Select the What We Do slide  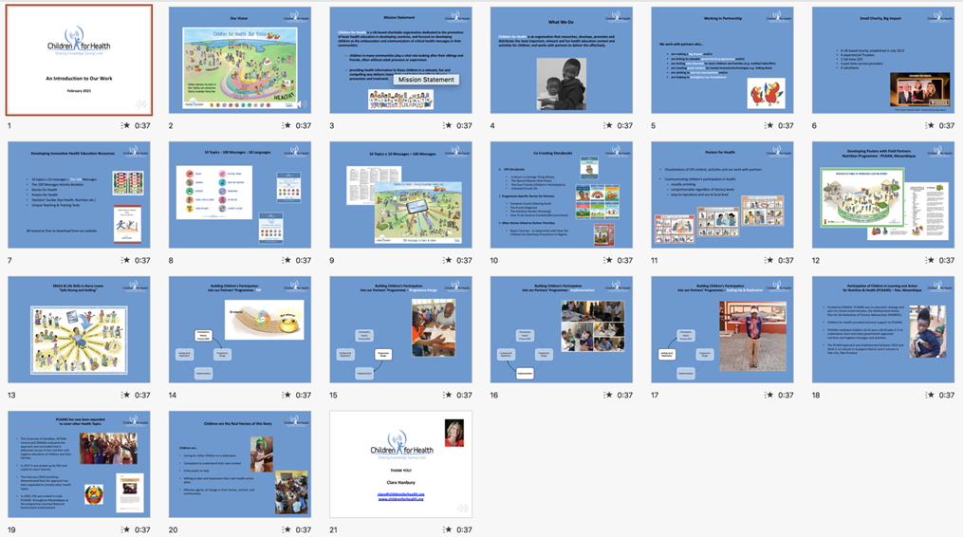pos(561,60)
